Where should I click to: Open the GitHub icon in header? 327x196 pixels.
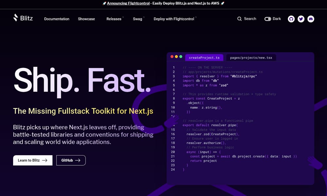coord(291,19)
